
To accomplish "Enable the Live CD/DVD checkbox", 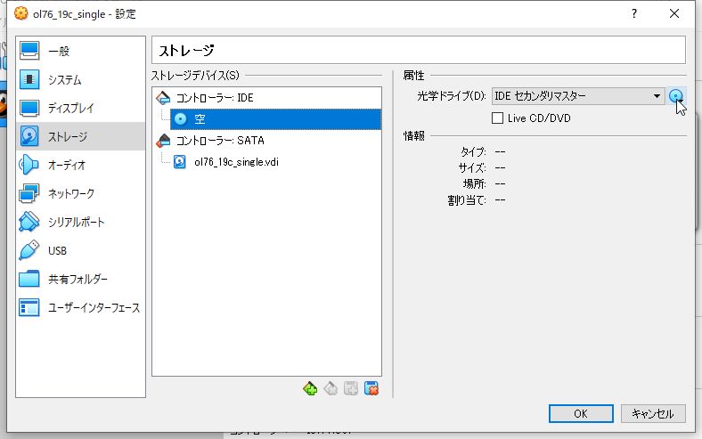I will click(x=497, y=118).
